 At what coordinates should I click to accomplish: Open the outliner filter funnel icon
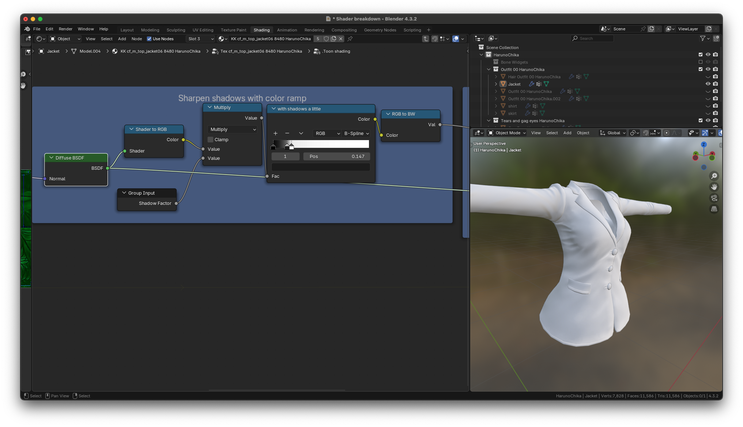pyautogui.click(x=702, y=38)
